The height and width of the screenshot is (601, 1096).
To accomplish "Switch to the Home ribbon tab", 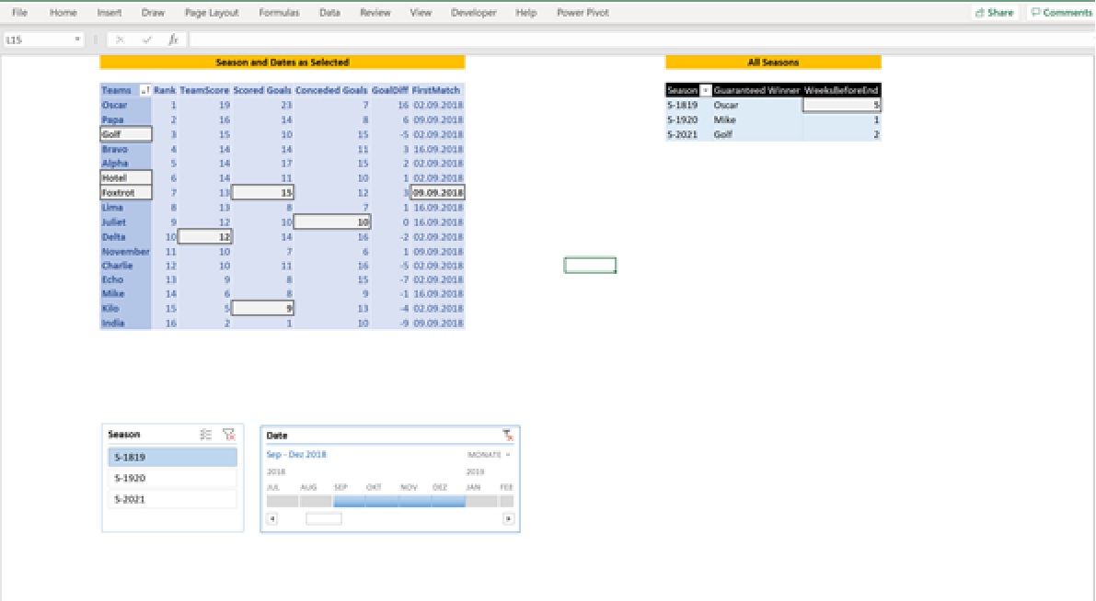I will (63, 13).
